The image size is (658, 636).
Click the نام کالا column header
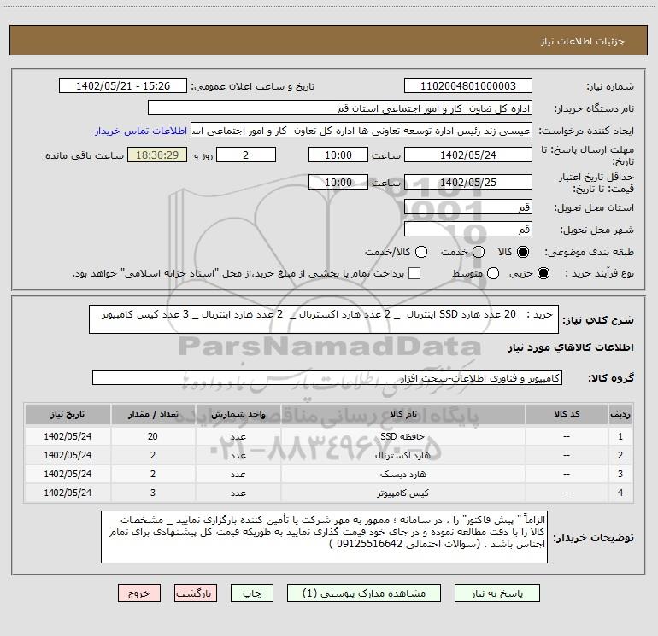402,414
